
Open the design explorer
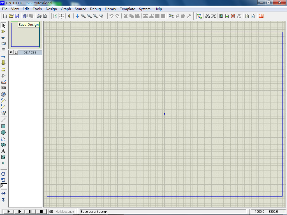point(221,16)
